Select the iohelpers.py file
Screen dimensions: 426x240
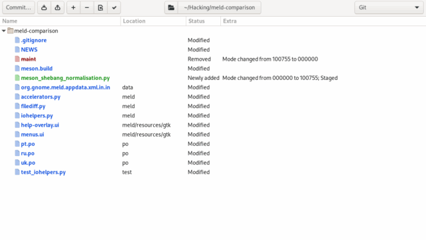coord(37,115)
